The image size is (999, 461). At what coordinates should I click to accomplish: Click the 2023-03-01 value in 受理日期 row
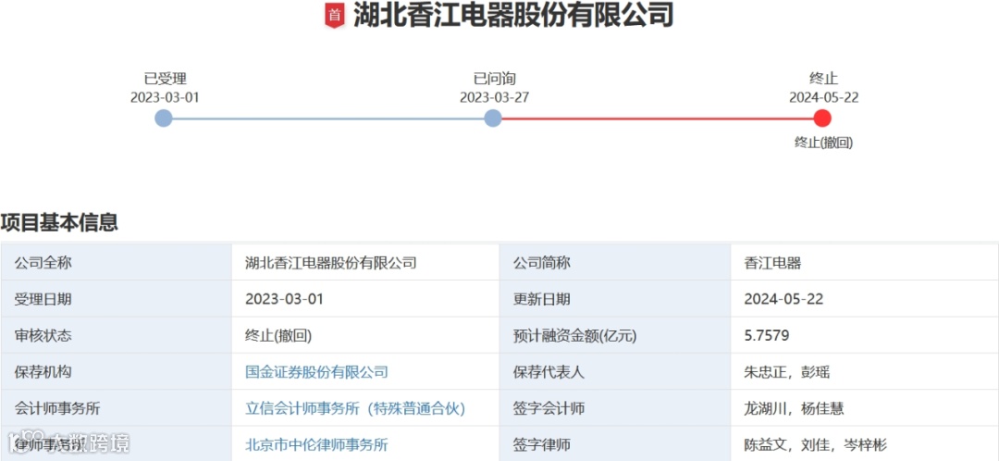pyautogui.click(x=284, y=299)
